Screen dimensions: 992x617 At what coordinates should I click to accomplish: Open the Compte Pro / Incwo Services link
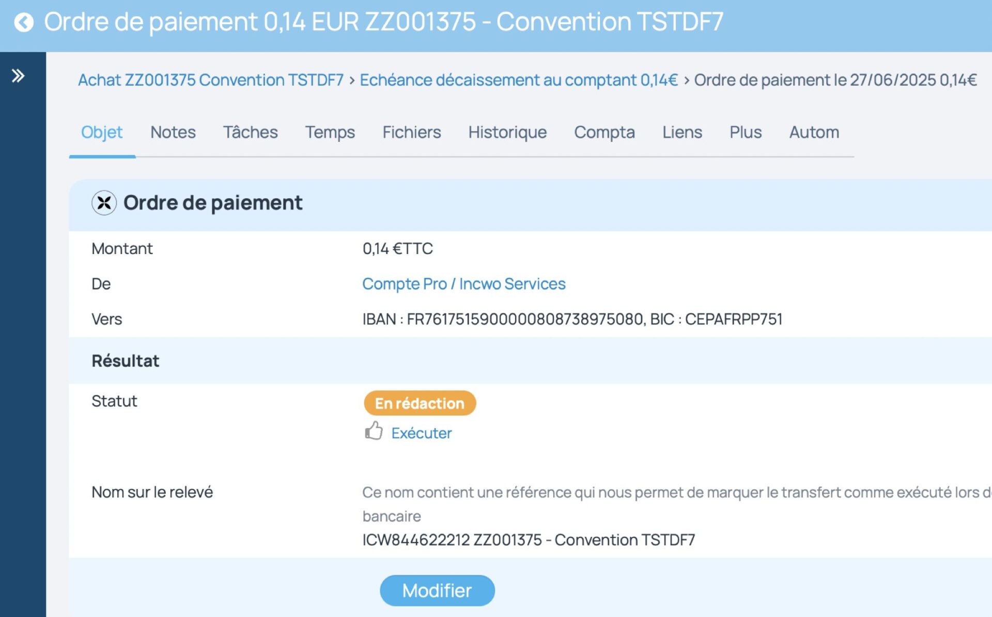click(x=463, y=284)
